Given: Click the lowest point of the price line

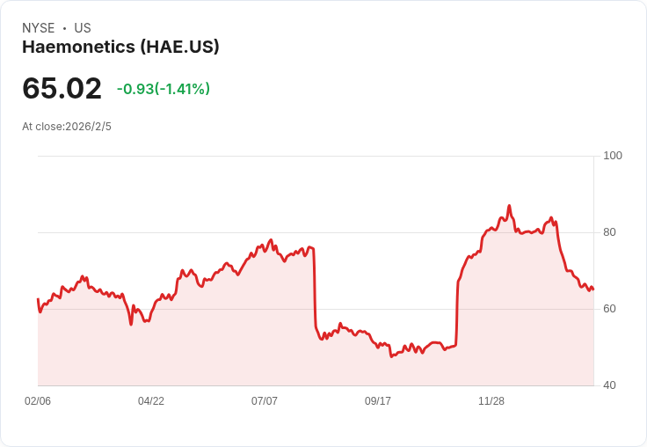Looking at the screenshot, I should (391, 356).
